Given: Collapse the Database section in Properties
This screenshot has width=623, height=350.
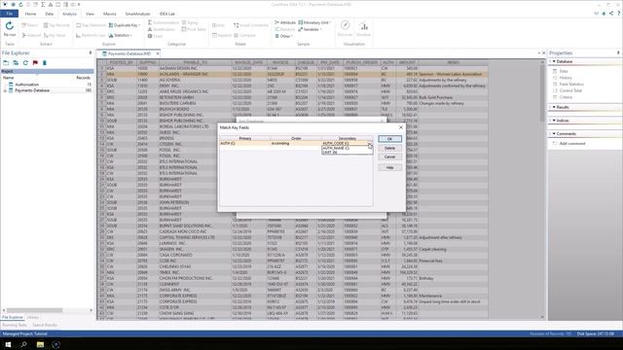Looking at the screenshot, I should pos(554,61).
